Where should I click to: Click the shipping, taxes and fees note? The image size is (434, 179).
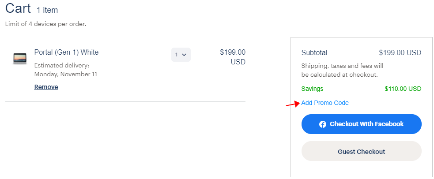click(342, 70)
